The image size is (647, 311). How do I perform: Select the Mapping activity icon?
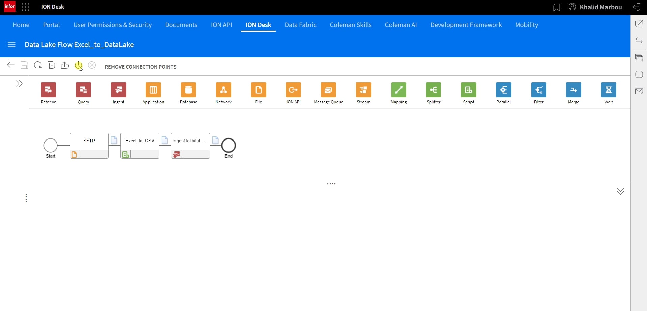[399, 90]
